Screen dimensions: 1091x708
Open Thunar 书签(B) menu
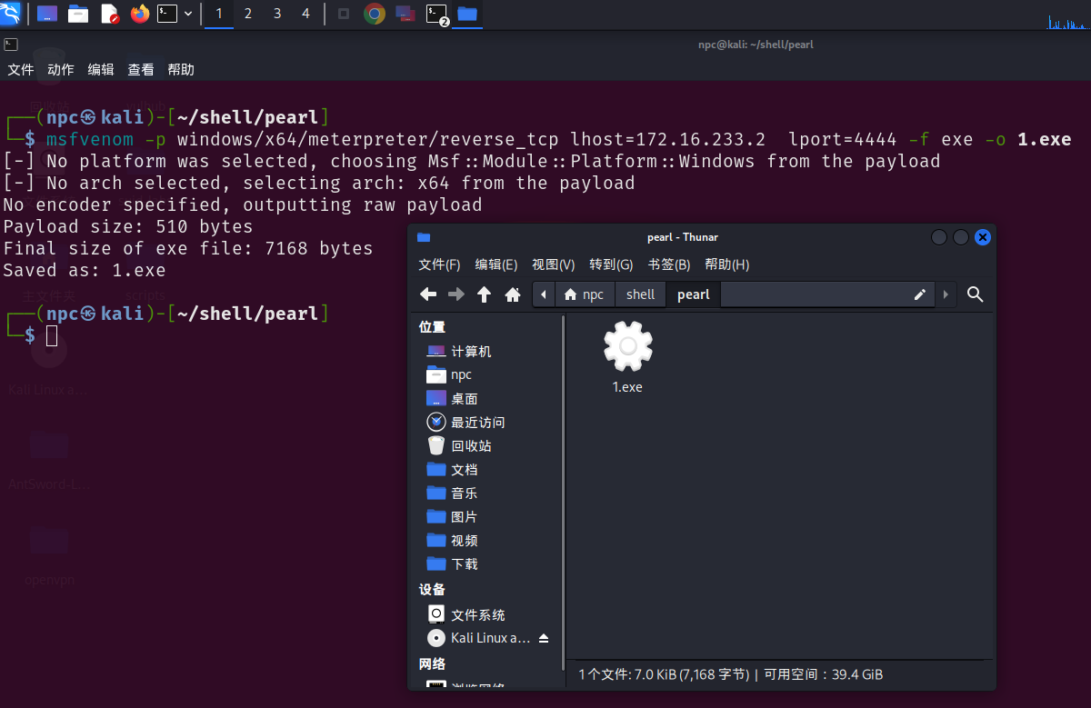pyautogui.click(x=669, y=264)
